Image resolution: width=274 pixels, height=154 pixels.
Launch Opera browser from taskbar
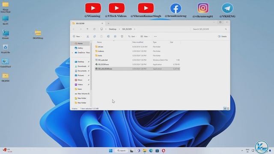click(164, 151)
